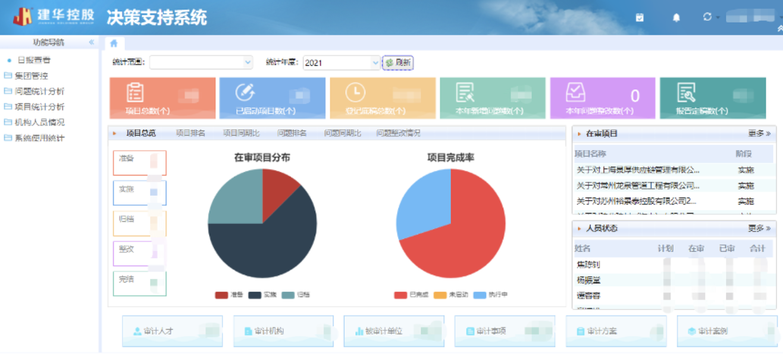Click the inbox icon on 本年问题整改数 card
The image size is (783, 357).
point(575,92)
